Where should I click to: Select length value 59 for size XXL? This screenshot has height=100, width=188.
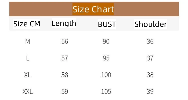click(x=65, y=92)
